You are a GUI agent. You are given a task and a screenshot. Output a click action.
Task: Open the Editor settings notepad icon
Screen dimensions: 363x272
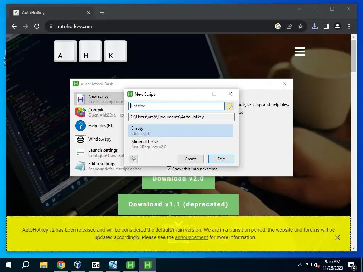click(80, 166)
